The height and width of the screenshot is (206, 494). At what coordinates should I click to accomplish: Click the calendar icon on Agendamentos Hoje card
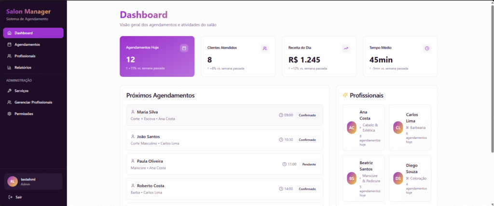coord(184,48)
